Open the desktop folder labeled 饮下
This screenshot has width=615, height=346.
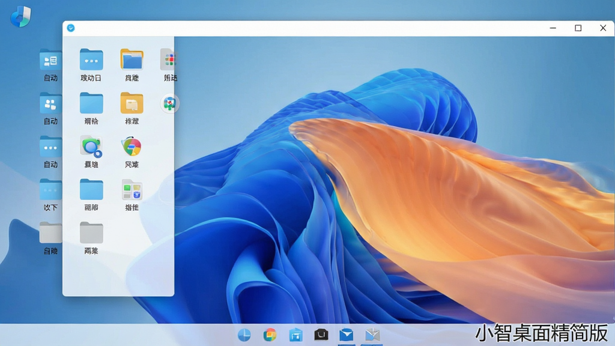pos(50,189)
